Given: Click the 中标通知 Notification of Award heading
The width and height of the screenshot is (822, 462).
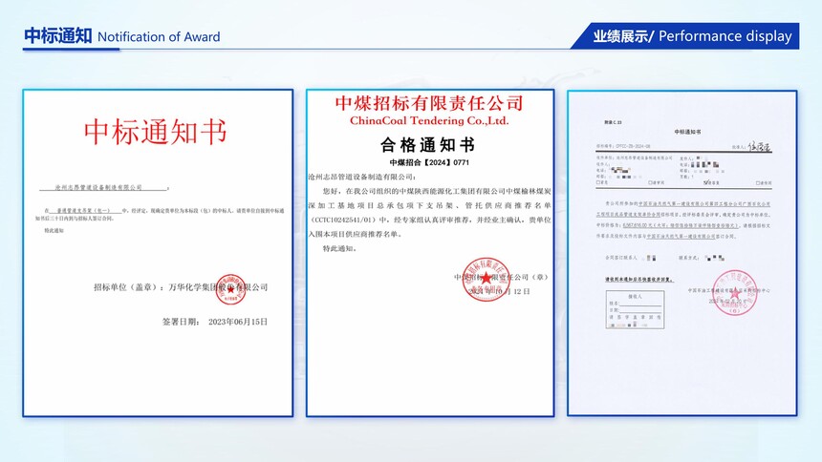Looking at the screenshot, I should (x=122, y=36).
